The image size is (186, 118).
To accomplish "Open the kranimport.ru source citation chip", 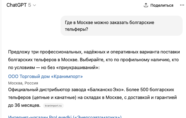I will pyautogui.click(x=53, y=106).
